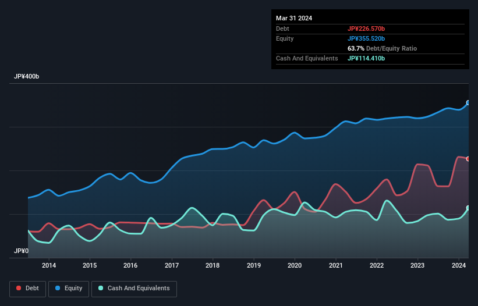Hide the Cash And Equivalents legend series
478x306 pixels.
[x=134, y=288]
